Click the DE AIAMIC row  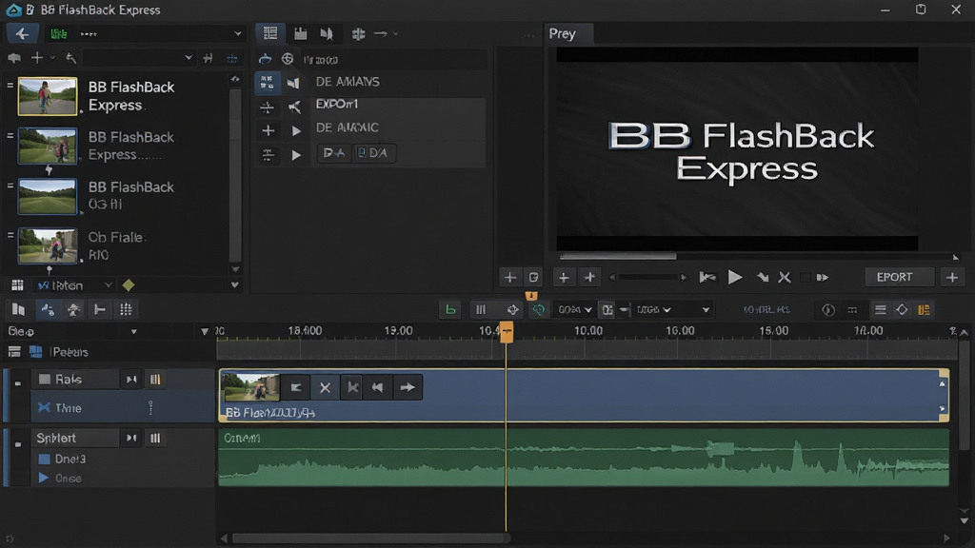point(398,128)
